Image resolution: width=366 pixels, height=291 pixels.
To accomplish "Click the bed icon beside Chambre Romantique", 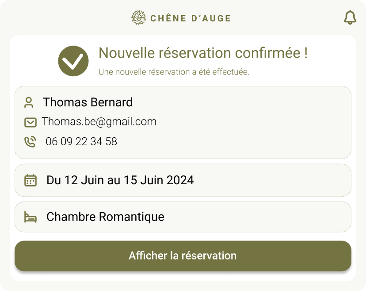I will [30, 217].
